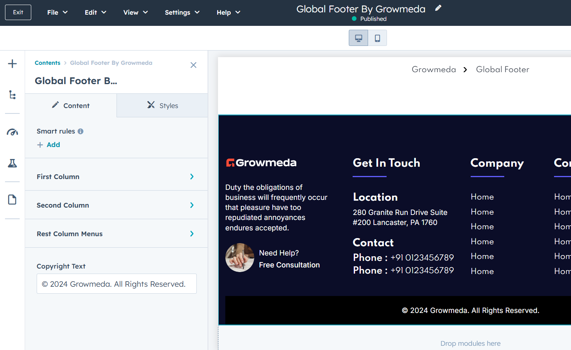Click the page document icon in sidebar
The width and height of the screenshot is (571, 350).
(x=12, y=200)
